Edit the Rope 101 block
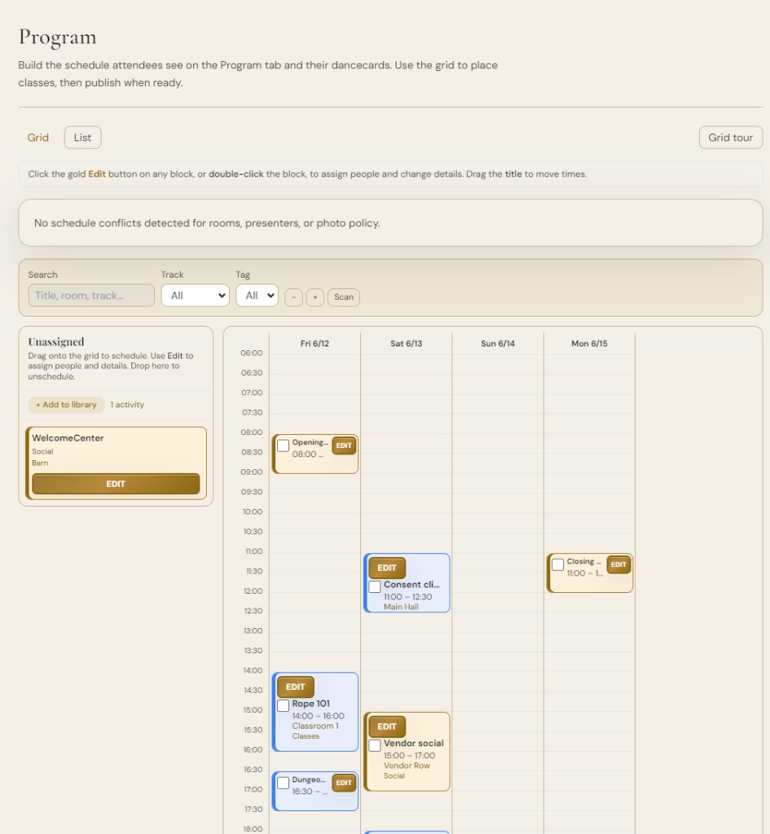This screenshot has width=770, height=834. coord(295,687)
